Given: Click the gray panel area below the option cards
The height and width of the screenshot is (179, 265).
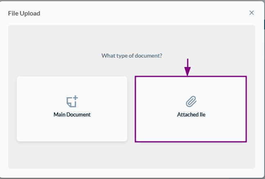Looking at the screenshot, I should tap(132, 155).
